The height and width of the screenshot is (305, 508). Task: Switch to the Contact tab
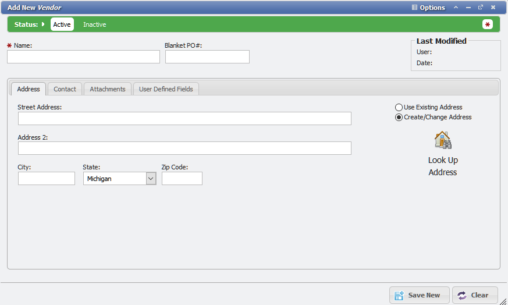(65, 89)
